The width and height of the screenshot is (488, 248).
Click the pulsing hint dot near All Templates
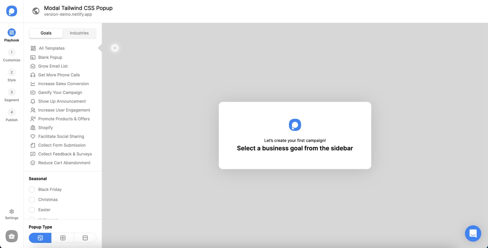coord(115,48)
